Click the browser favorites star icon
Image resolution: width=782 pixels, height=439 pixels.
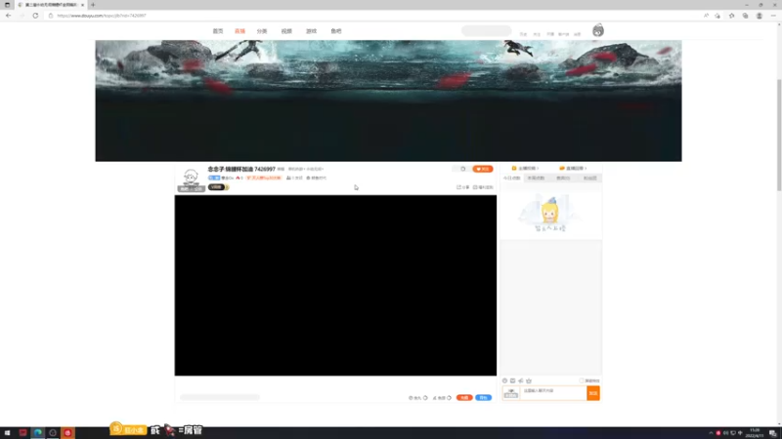click(731, 16)
